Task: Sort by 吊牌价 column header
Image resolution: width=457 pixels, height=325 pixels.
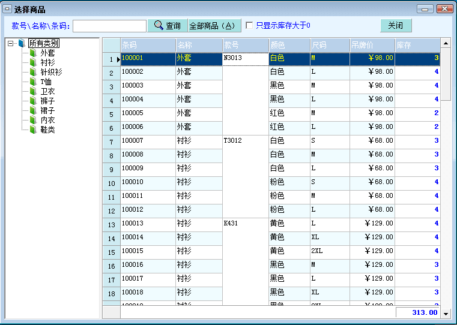Action: pos(372,46)
